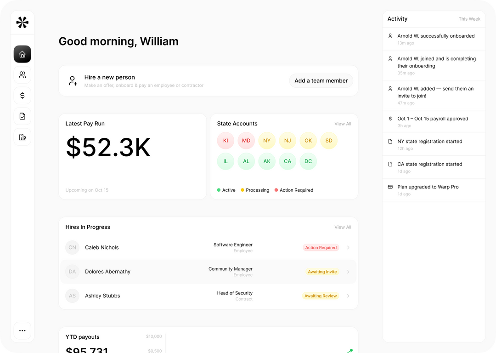Expand Dolores Abernathy hire details chevron
This screenshot has height=353, width=496.
(x=348, y=272)
